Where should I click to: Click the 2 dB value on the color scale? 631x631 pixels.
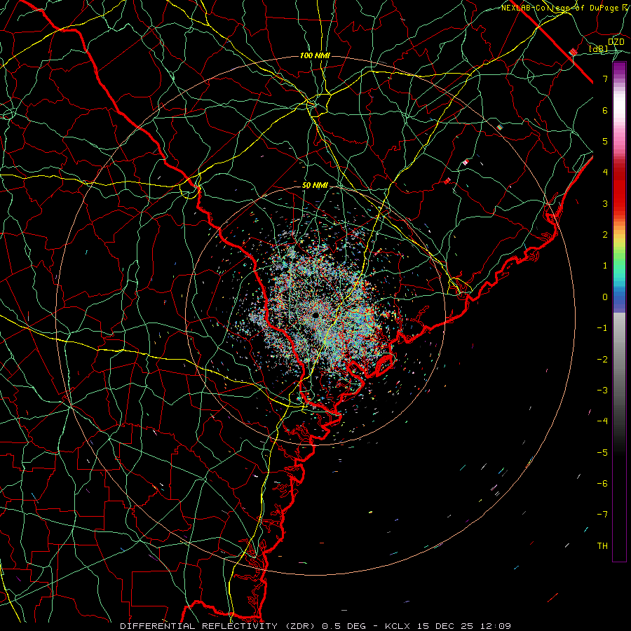605,235
